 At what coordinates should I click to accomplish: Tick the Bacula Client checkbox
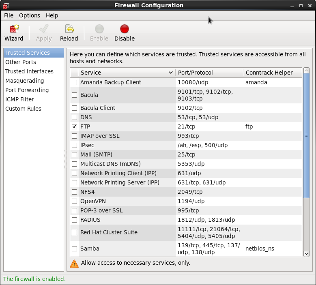(x=75, y=108)
